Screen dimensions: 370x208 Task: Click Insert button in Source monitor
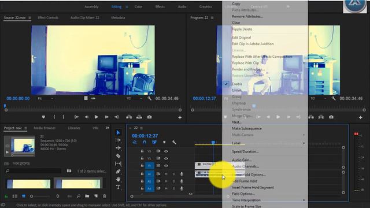click(129, 117)
